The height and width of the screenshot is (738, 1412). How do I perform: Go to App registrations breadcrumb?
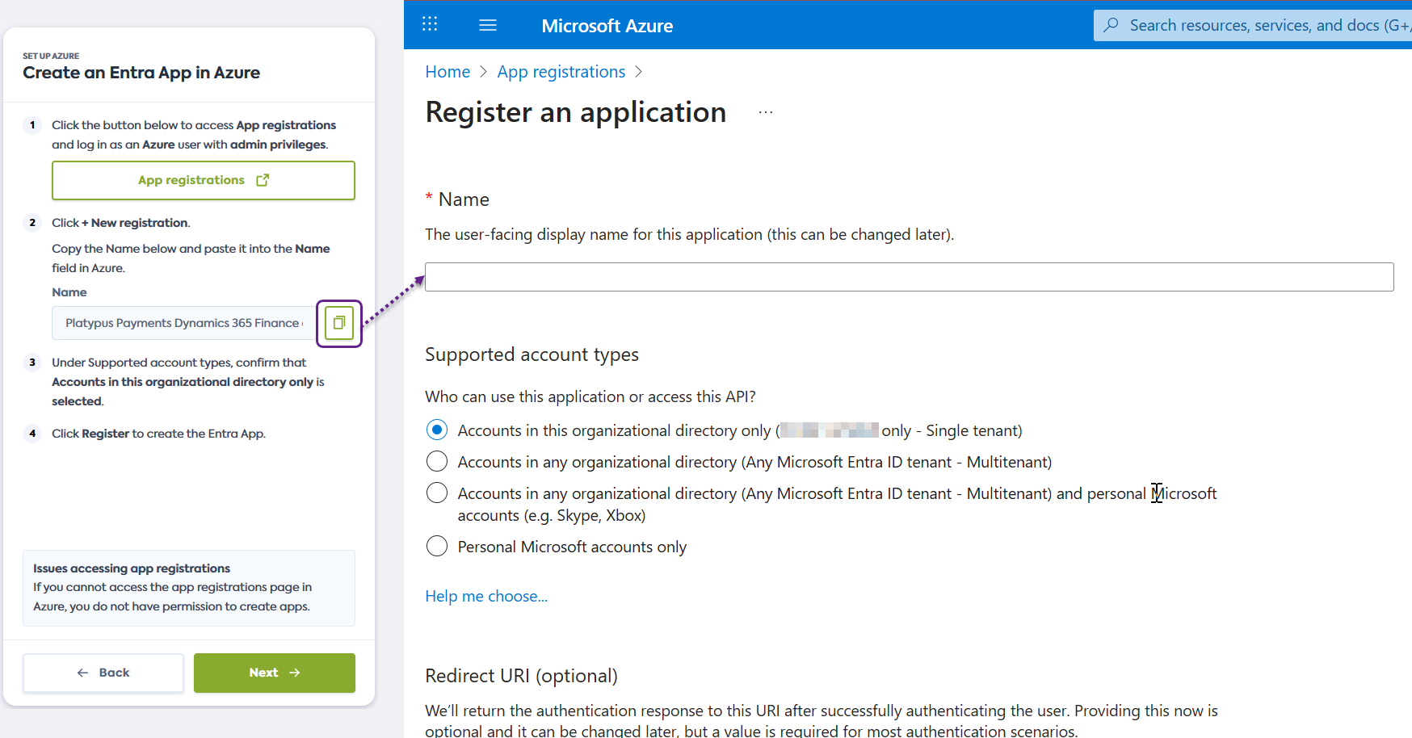click(x=561, y=72)
